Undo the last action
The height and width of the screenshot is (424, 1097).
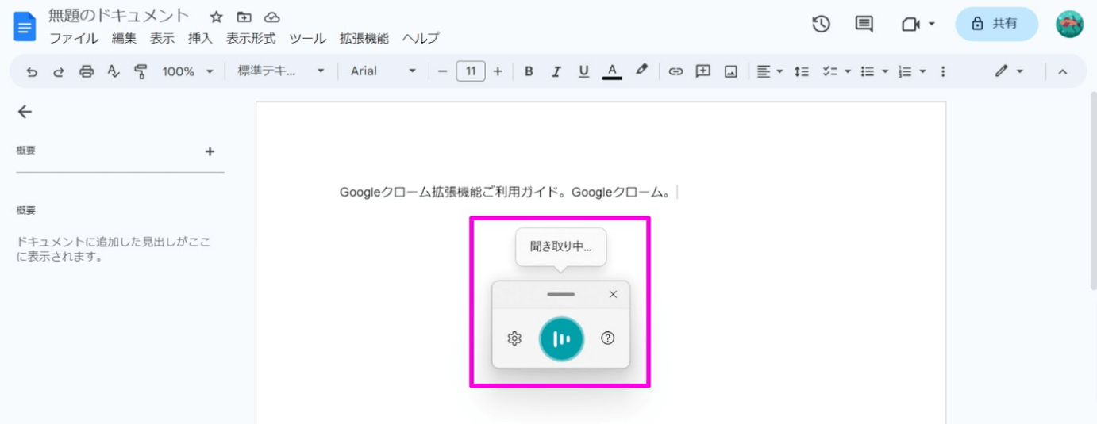[32, 71]
